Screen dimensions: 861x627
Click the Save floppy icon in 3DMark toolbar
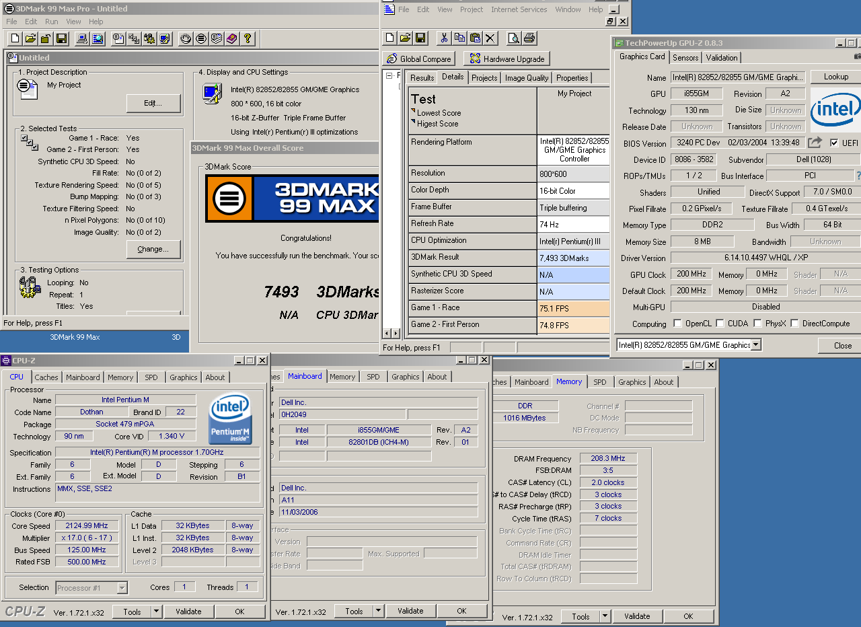point(61,38)
